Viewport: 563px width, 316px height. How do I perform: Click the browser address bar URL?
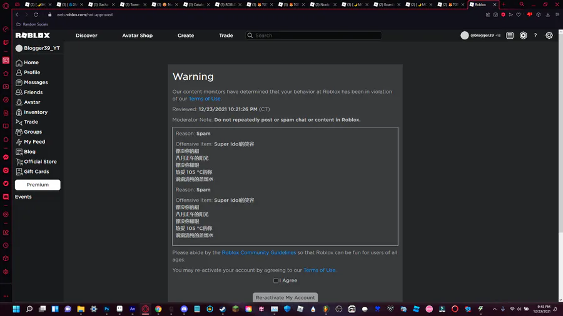[84, 15]
